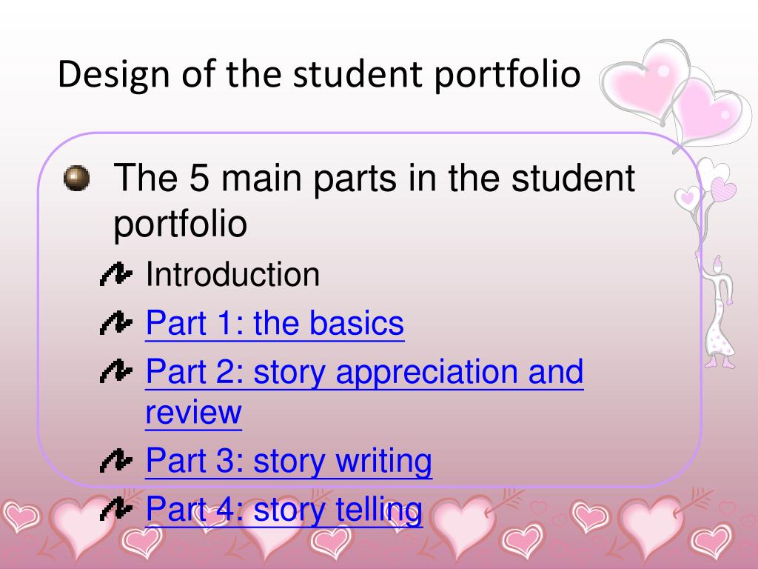Click the arrow bullet beside Part 2
Viewport: 758px width, 569px height.
point(115,372)
